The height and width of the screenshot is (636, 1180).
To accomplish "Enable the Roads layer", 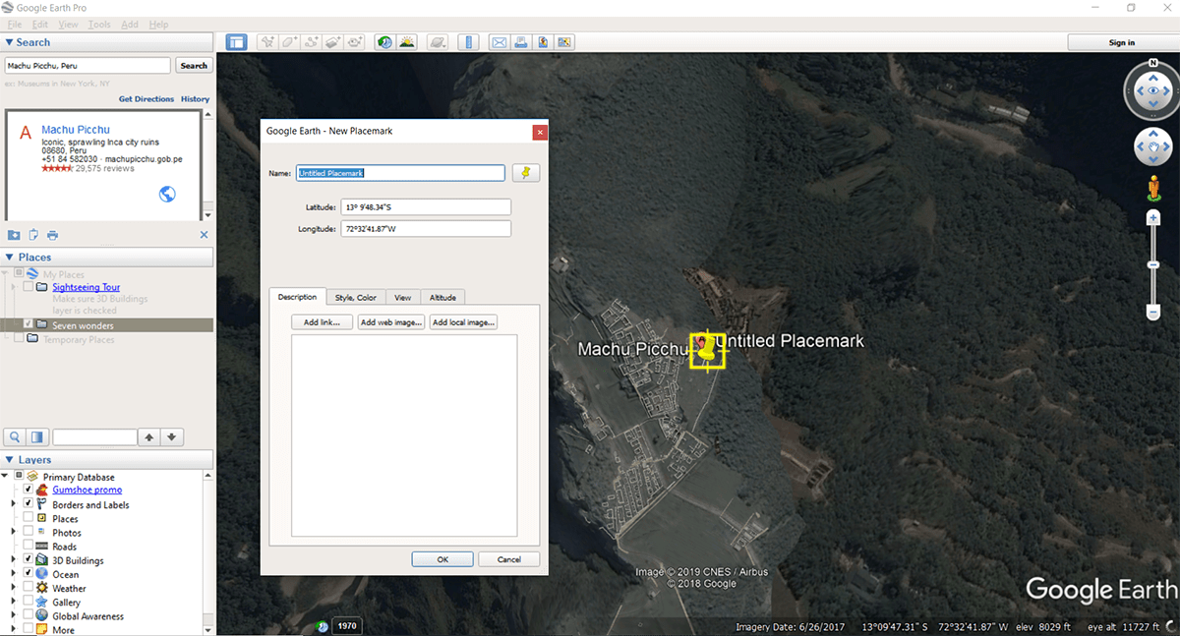I will 28,545.
